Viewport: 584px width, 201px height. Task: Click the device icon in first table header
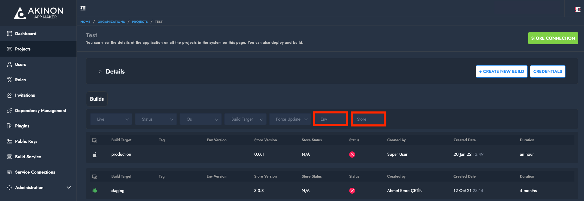[x=95, y=140]
